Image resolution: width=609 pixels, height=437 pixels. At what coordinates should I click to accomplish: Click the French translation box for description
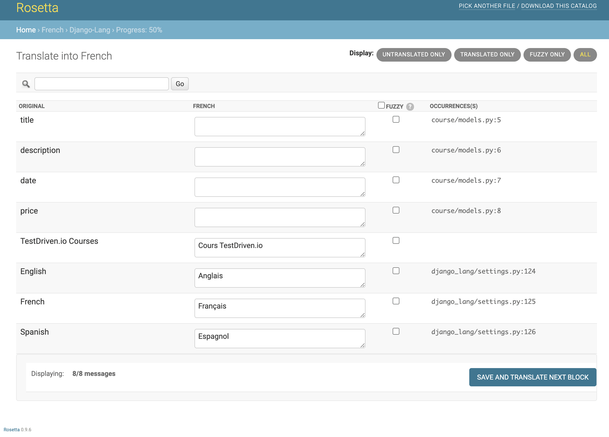(279, 157)
